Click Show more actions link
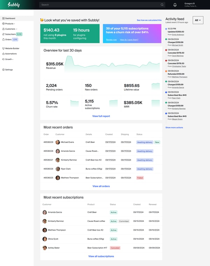This screenshot has width=210, height=266. pos(174,128)
